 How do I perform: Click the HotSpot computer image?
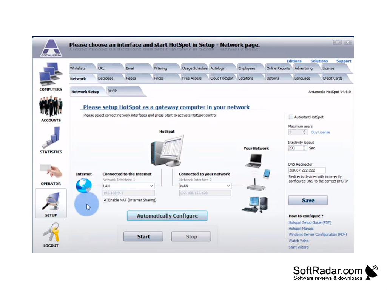[167, 150]
